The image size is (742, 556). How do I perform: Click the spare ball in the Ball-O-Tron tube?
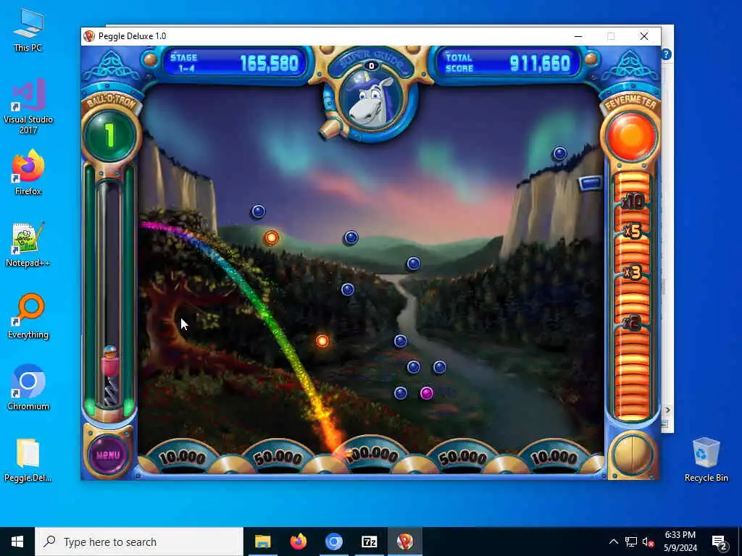tap(110, 353)
